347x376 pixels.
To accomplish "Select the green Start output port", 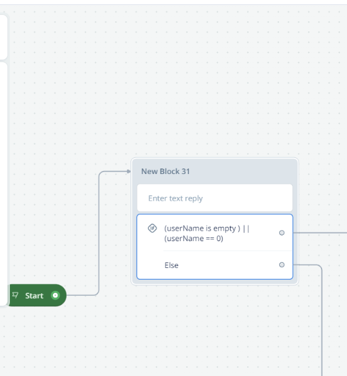I will (55, 295).
